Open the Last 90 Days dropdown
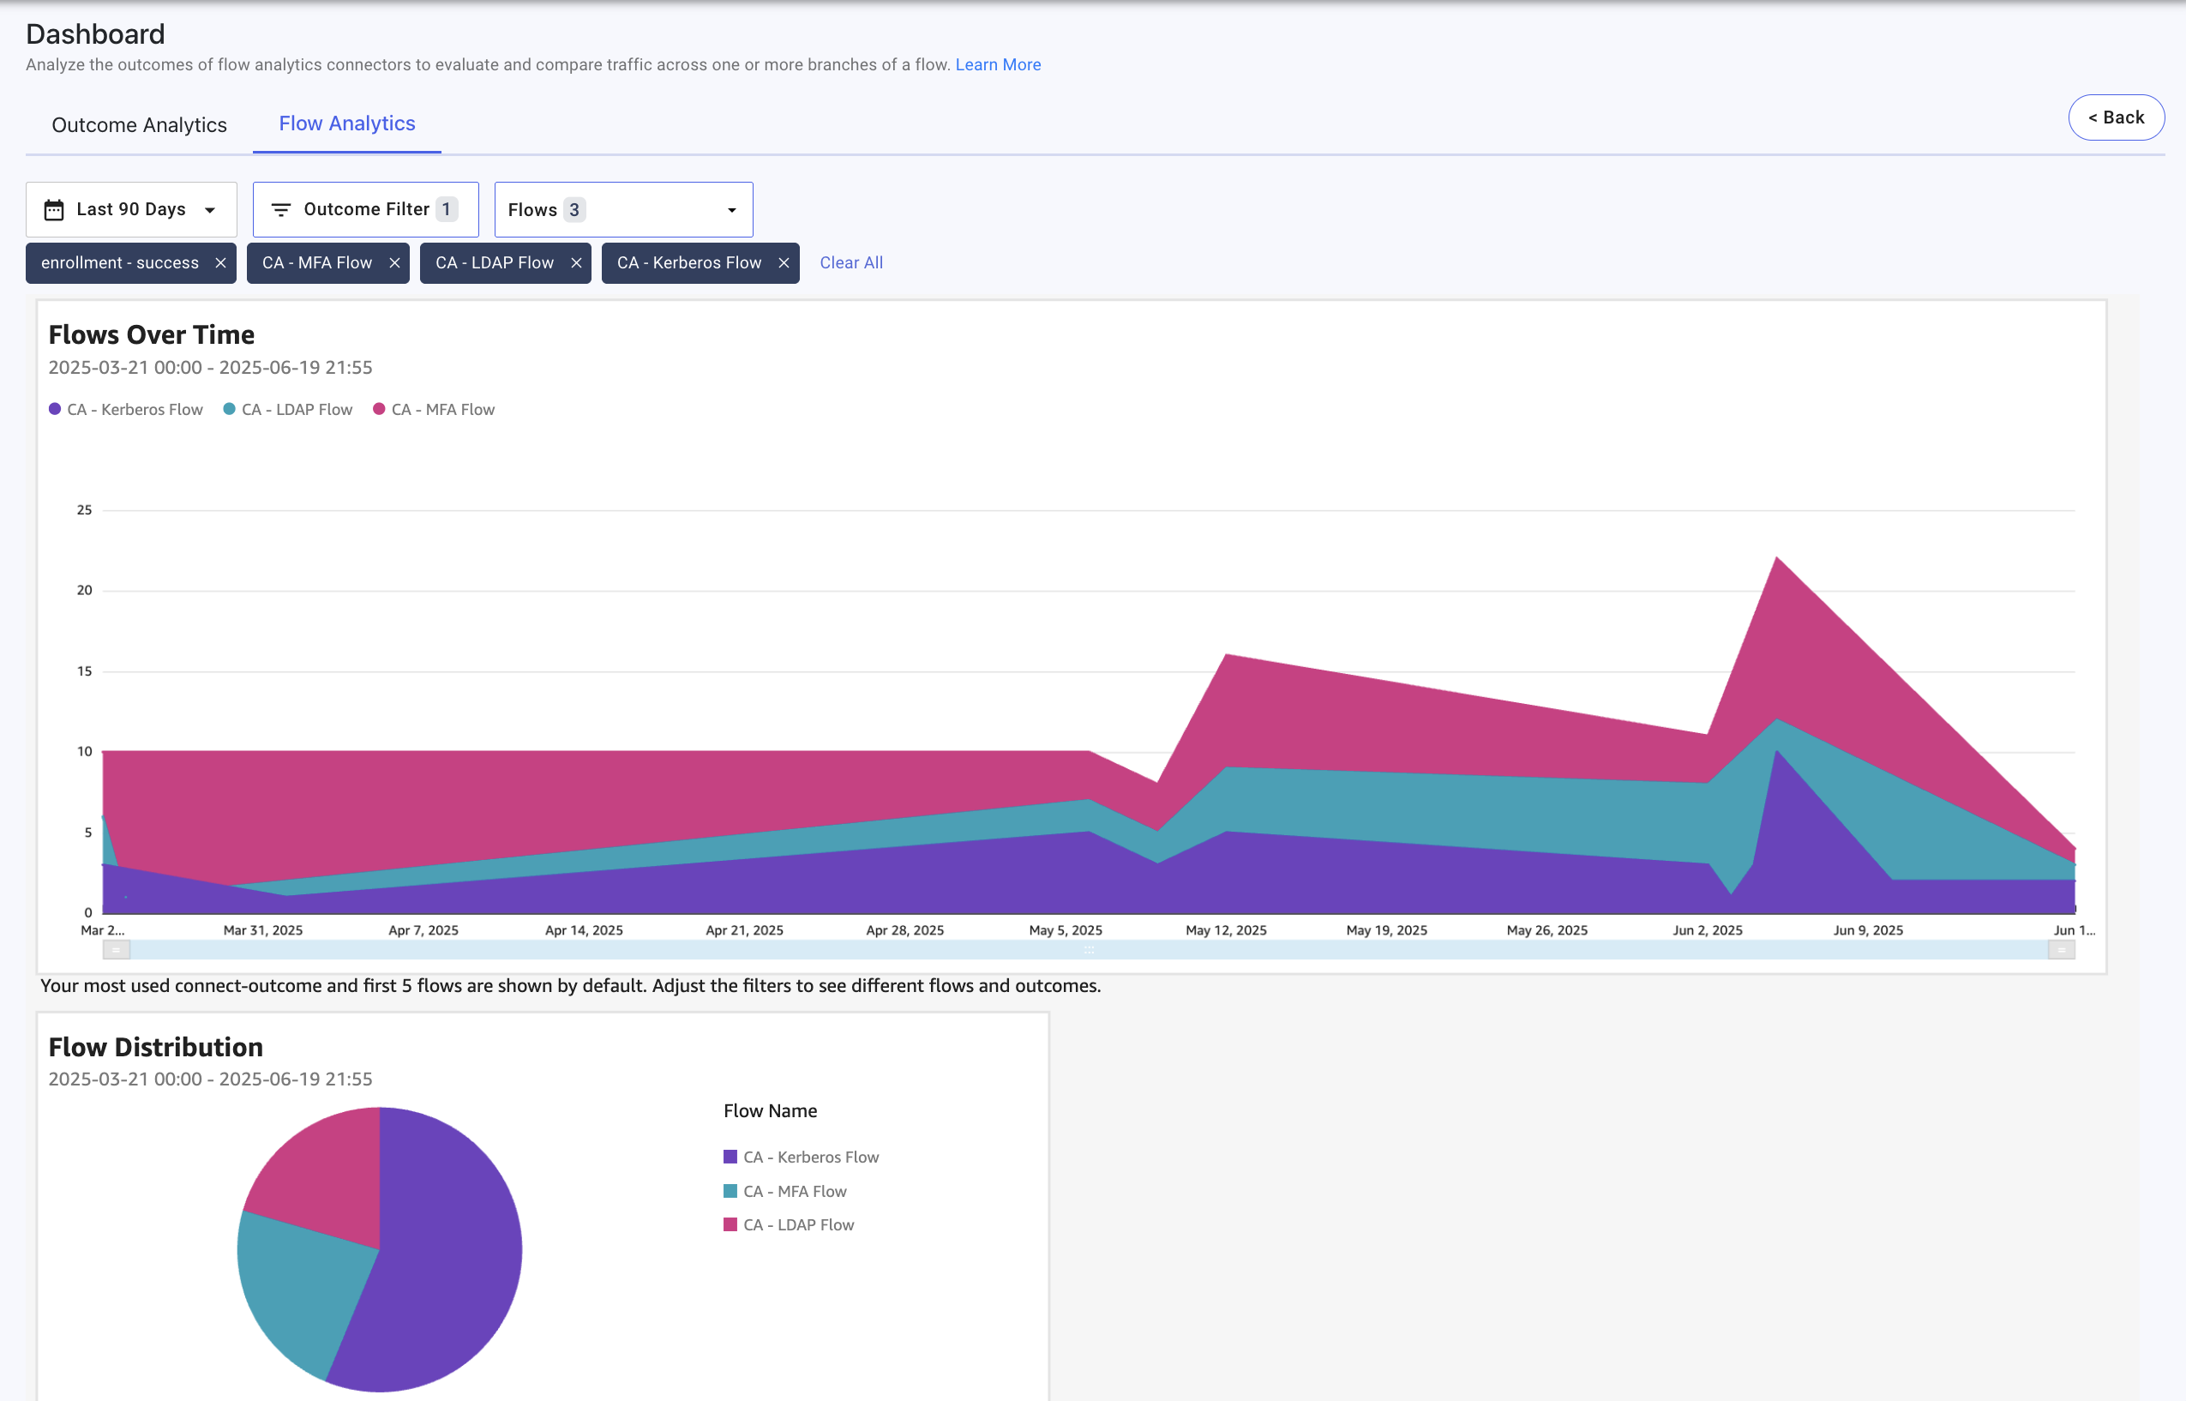The image size is (2186, 1401). tap(131, 210)
